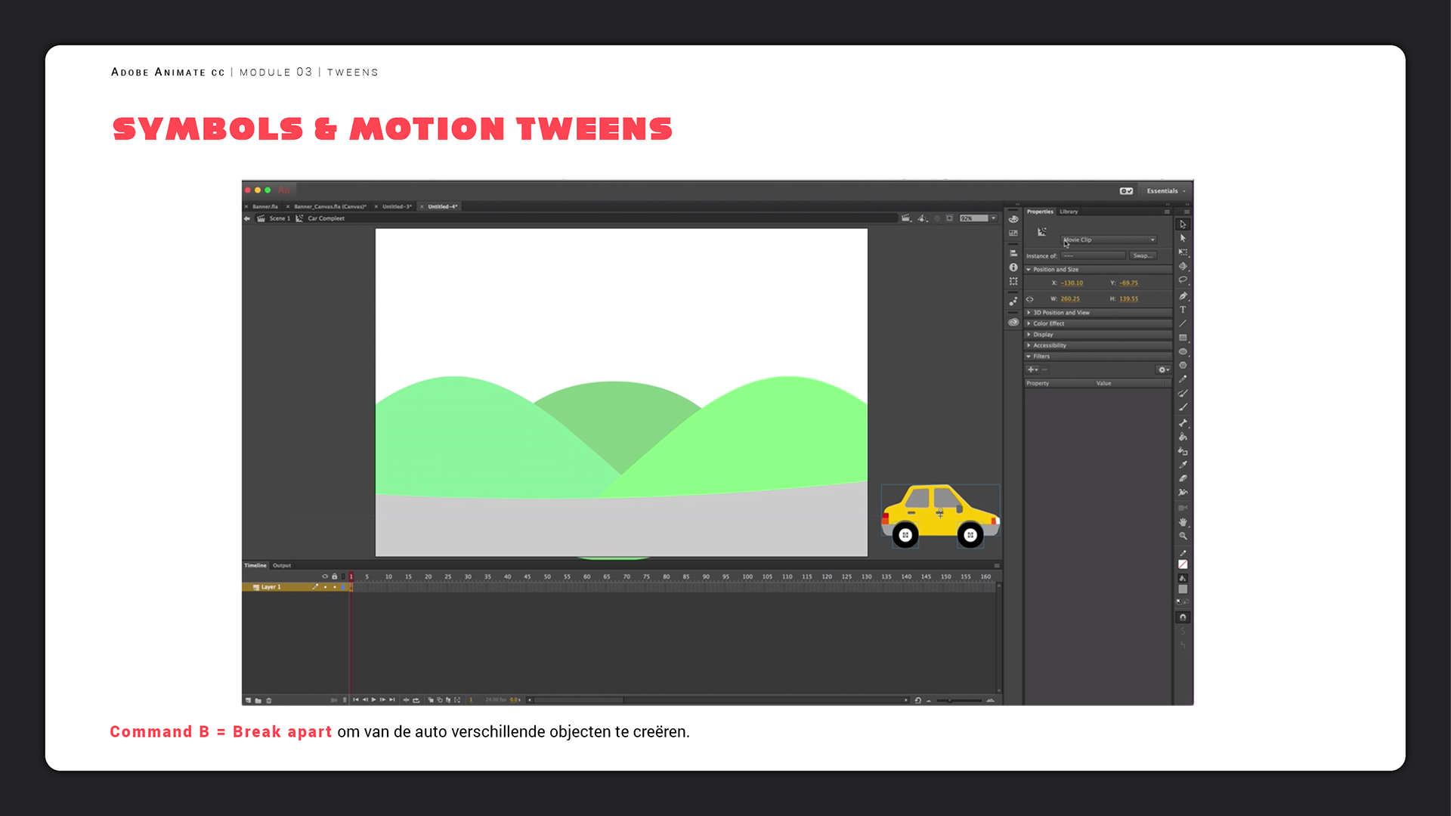Screen dimensions: 1451x816
Task: Click the timeline Play button
Action: (x=373, y=700)
